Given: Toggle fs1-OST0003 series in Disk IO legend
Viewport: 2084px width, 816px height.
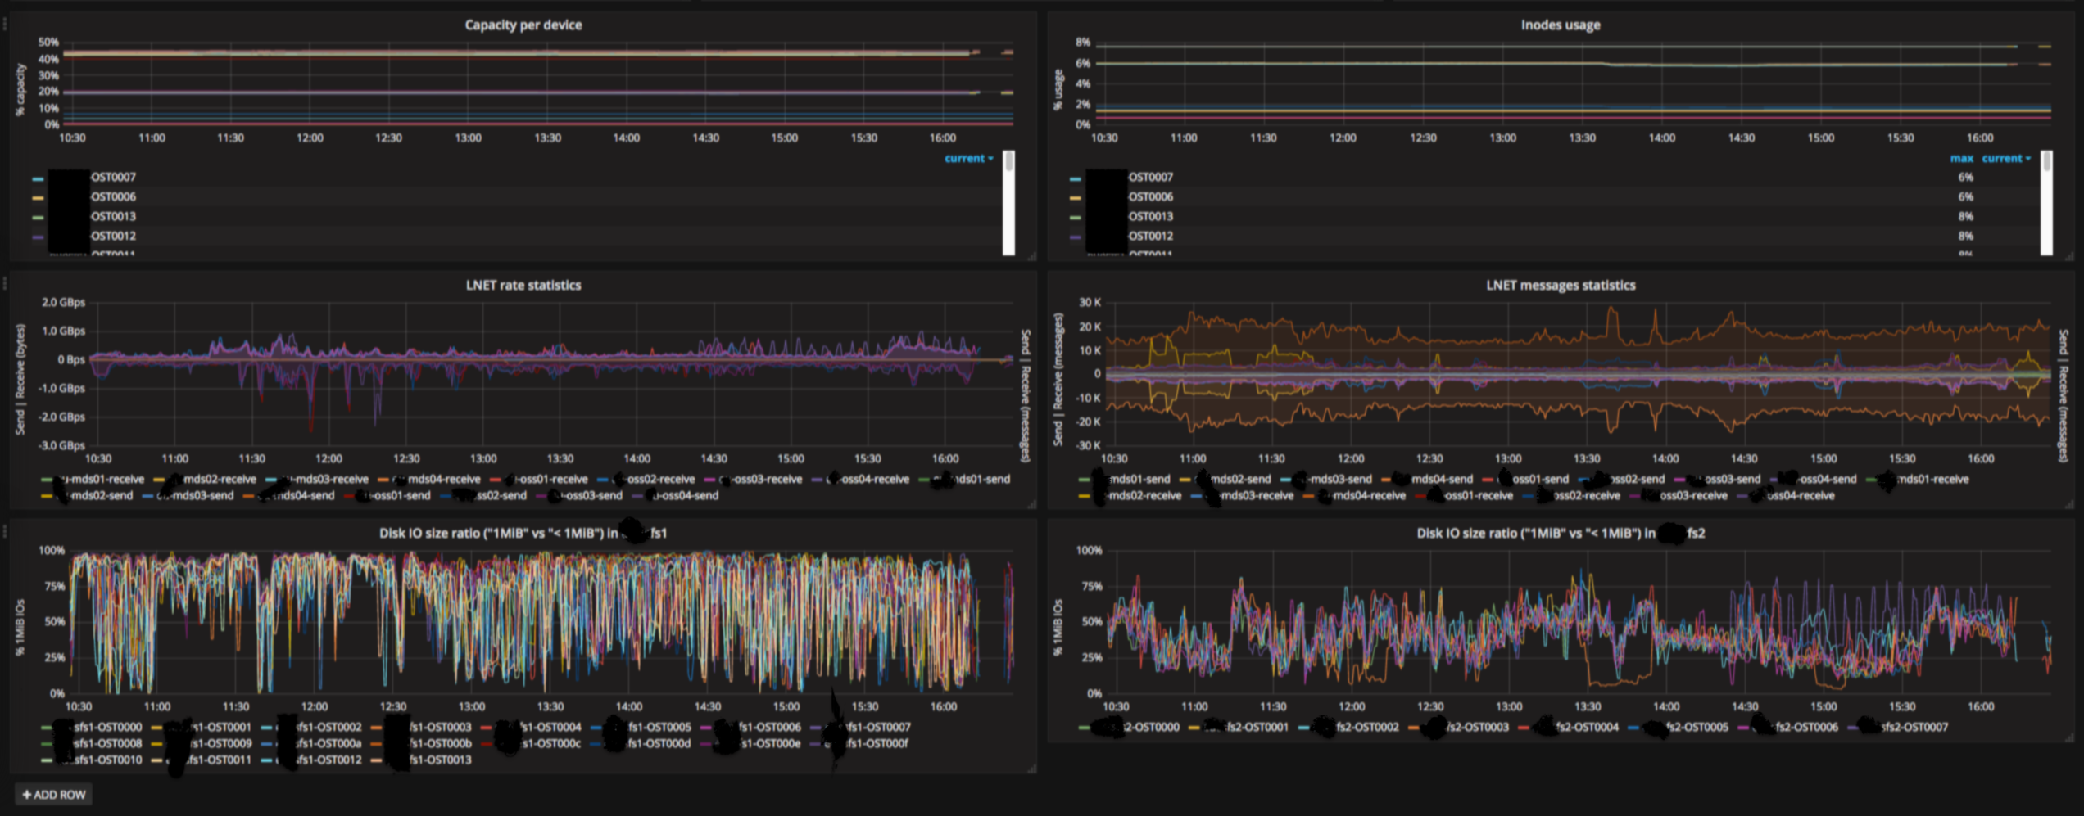Looking at the screenshot, I should click(440, 727).
